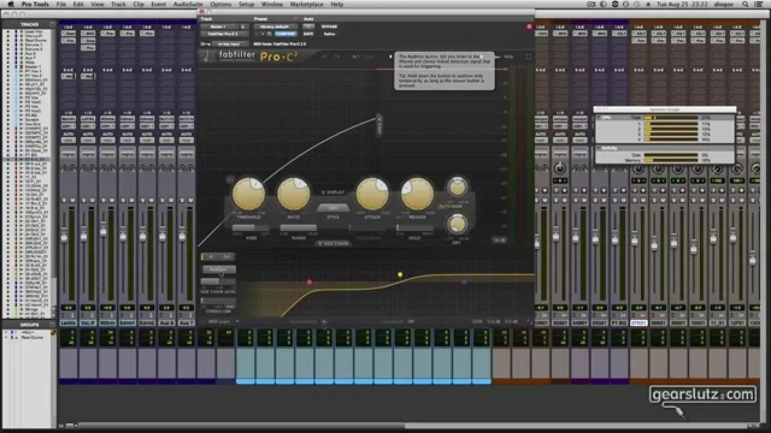Click the red plugin target button
Screen dimensions: 771x433
click(529, 26)
